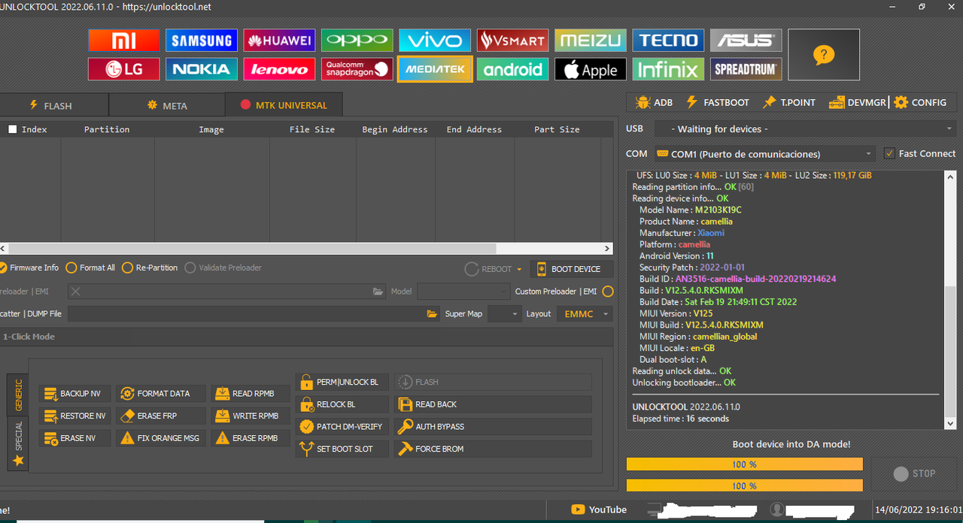Image resolution: width=963 pixels, height=523 pixels.
Task: Select the LG brand icon
Action: (x=124, y=69)
